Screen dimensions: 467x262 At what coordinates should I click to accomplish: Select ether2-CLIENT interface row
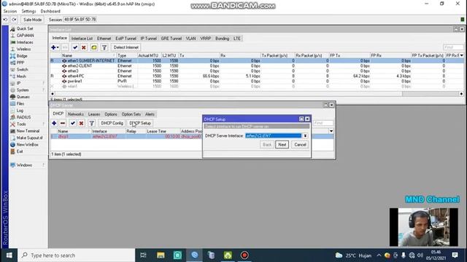click(x=257, y=66)
